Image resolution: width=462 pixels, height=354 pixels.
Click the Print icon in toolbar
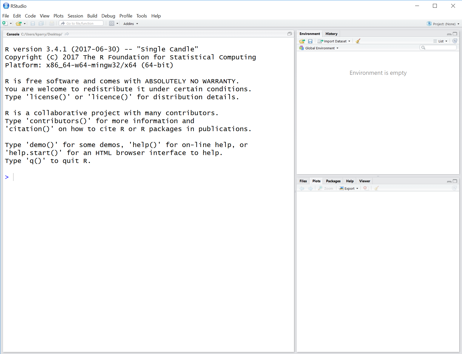52,23
